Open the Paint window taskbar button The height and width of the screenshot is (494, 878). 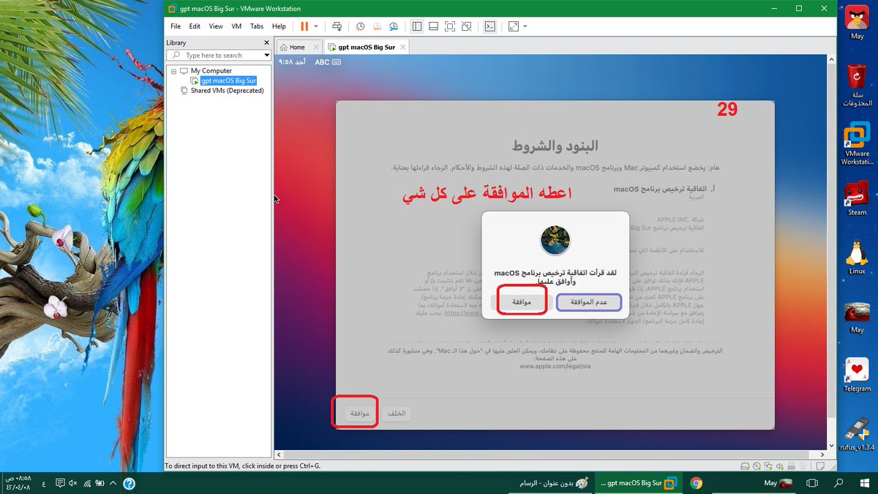tap(549, 483)
